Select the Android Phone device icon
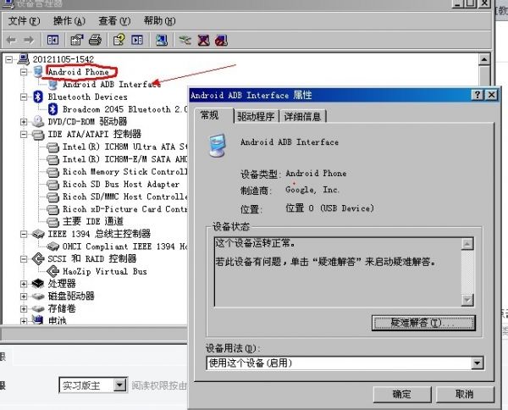508x410 pixels. tap(38, 72)
